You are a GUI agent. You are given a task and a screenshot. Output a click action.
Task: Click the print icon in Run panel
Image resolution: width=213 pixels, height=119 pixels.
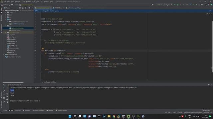(7, 99)
